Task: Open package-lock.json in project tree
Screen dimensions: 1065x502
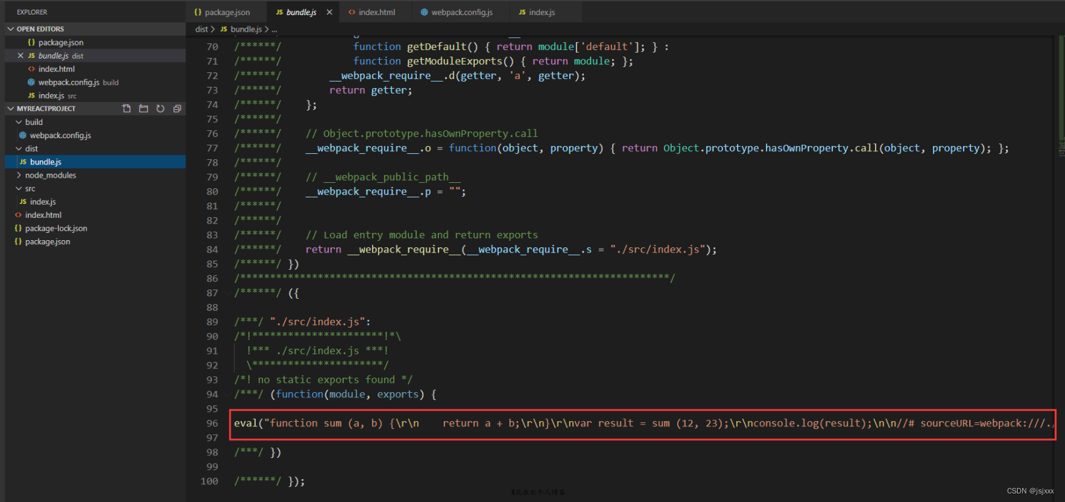Action: (x=95, y=228)
